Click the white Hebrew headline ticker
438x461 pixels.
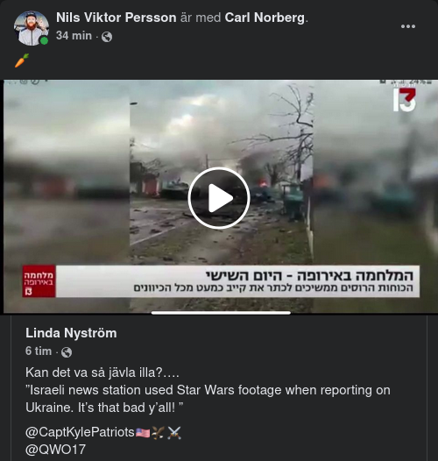click(x=237, y=281)
